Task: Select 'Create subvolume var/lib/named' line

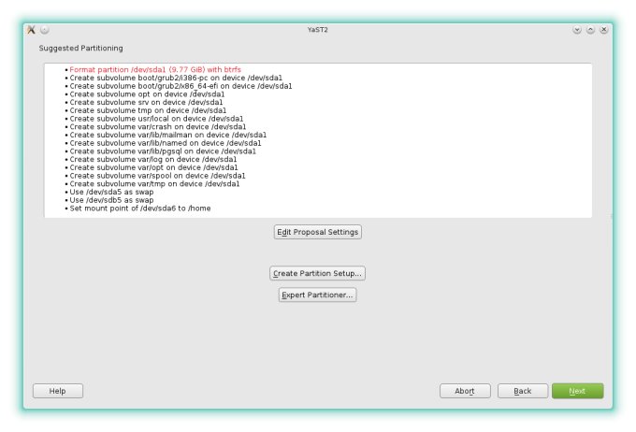Action: point(166,143)
